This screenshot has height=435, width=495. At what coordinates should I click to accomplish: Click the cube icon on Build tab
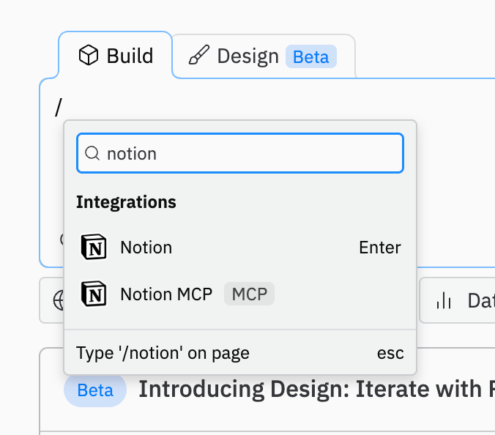pos(89,56)
